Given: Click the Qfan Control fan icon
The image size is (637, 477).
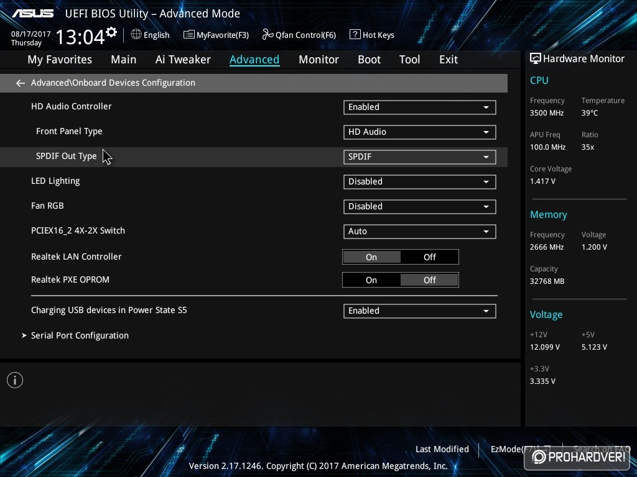Looking at the screenshot, I should [x=267, y=35].
